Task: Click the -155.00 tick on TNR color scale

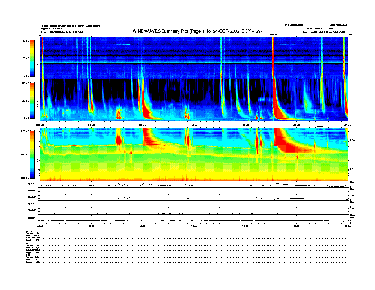Action: point(25,178)
